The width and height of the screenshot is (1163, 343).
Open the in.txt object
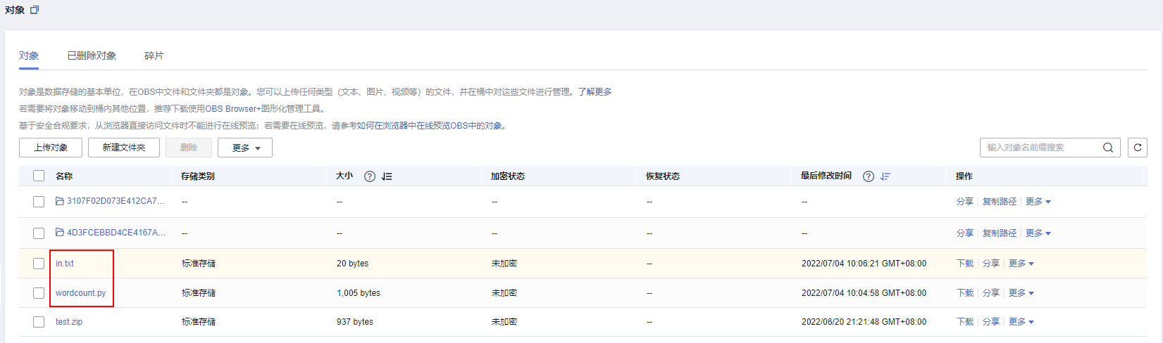65,264
